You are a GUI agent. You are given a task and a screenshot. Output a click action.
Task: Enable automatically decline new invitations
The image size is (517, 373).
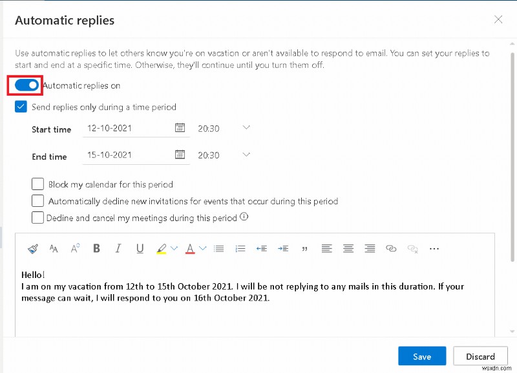point(37,201)
